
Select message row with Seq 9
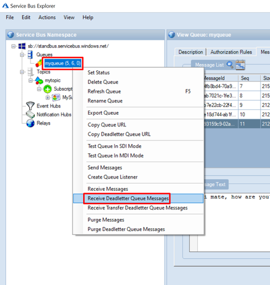pos(237,105)
